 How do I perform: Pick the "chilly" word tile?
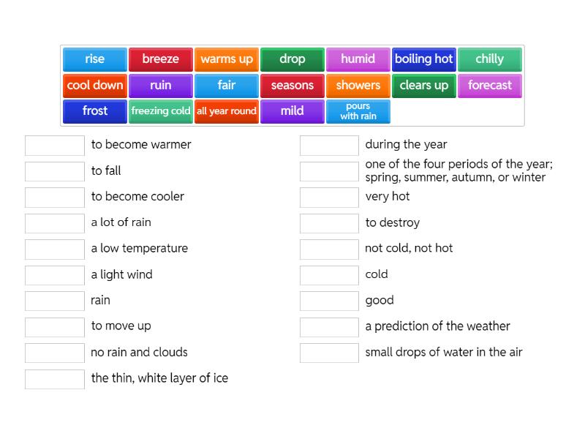[x=490, y=59]
